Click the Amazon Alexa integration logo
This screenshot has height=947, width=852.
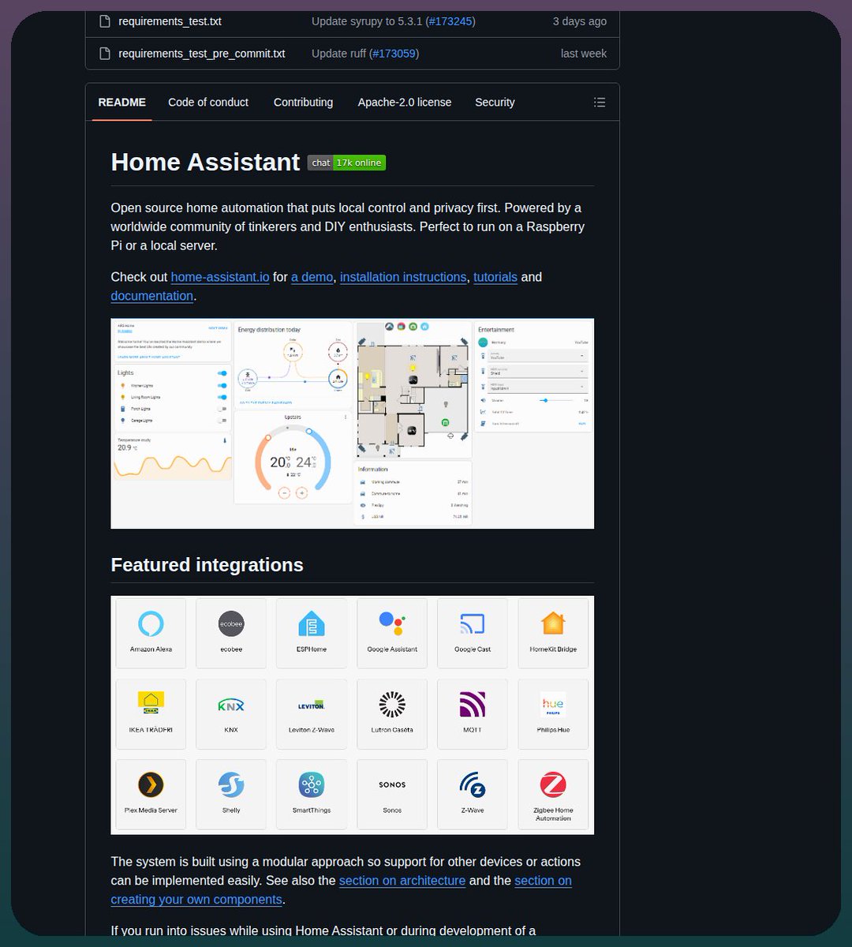(x=151, y=624)
